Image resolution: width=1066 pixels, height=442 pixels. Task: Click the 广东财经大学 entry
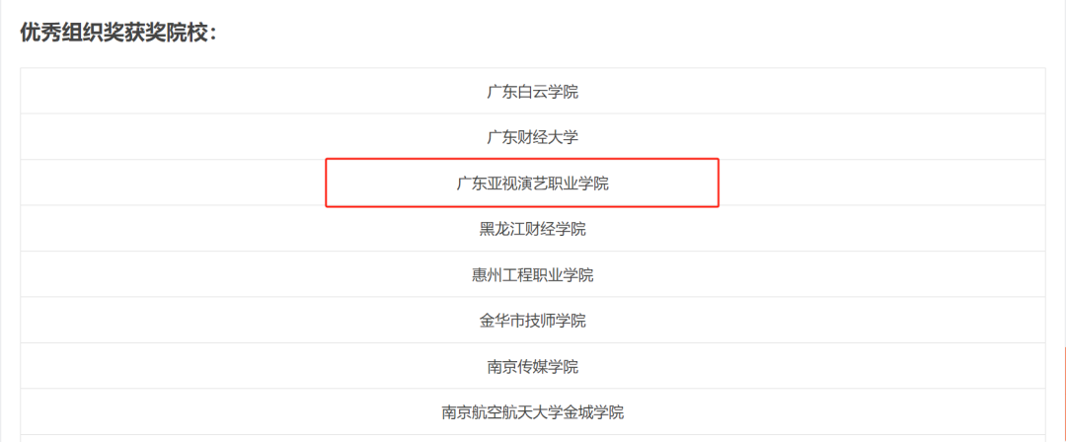(x=532, y=137)
